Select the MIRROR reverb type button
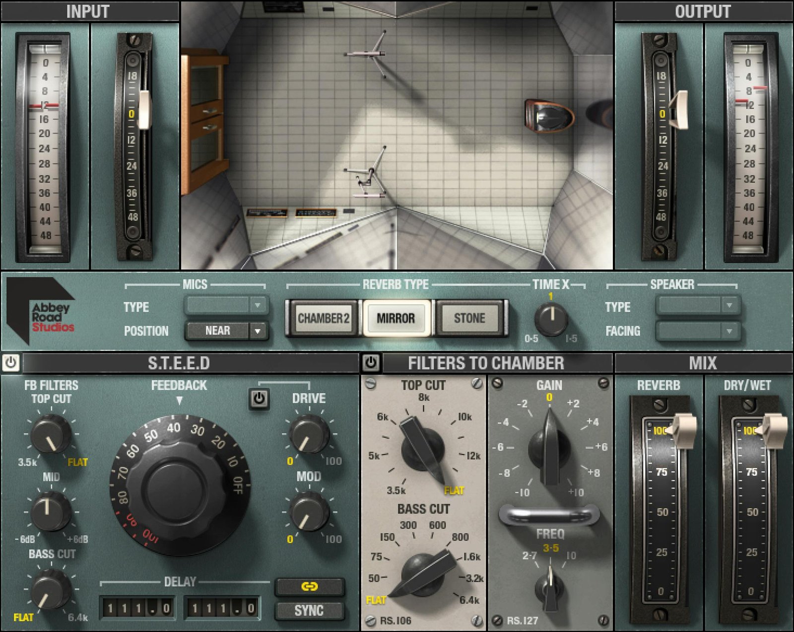The height and width of the screenshot is (632, 794). pos(396,318)
